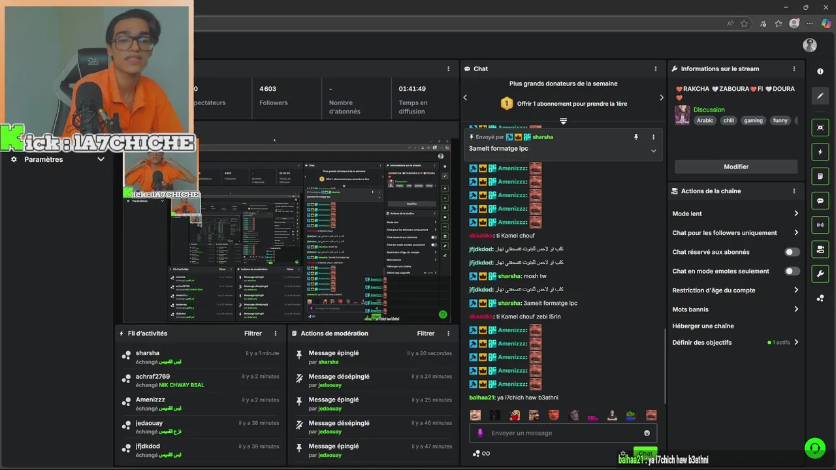Toggle Chat réservé aux abonnés switch
This screenshot has height=470, width=836.
tap(792, 252)
